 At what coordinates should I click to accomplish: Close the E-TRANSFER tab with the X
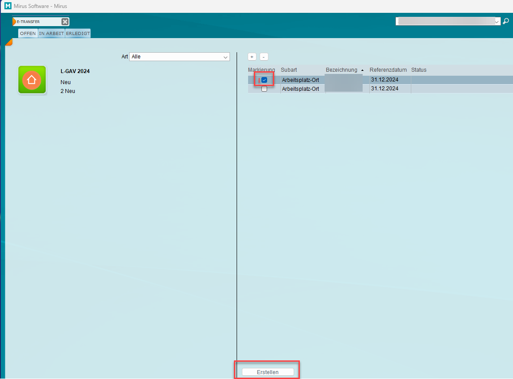pyautogui.click(x=65, y=22)
